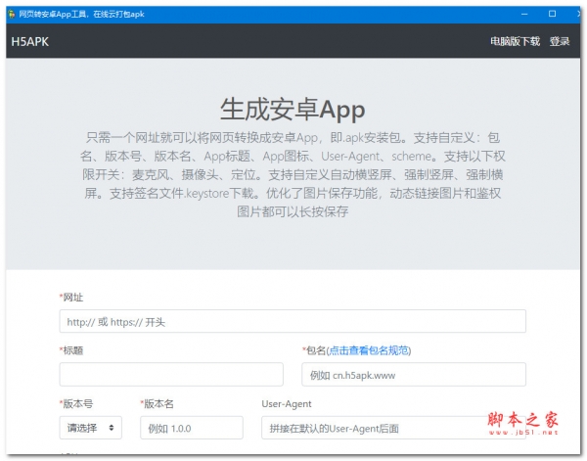
Task: Click the 生成安卓App heading text
Action: pos(293,110)
